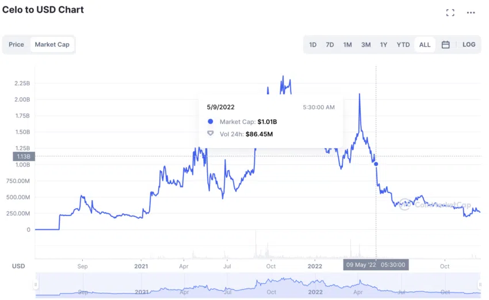Click the blue data point marker on chart
Screen dimensions: 489x300
point(376,164)
